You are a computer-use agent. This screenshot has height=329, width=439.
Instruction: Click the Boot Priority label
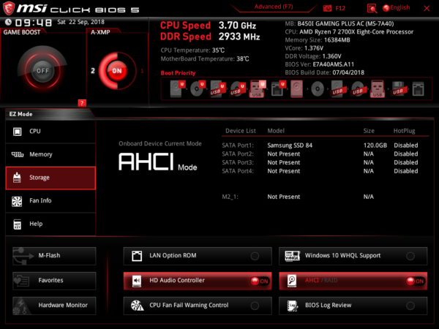(178, 73)
